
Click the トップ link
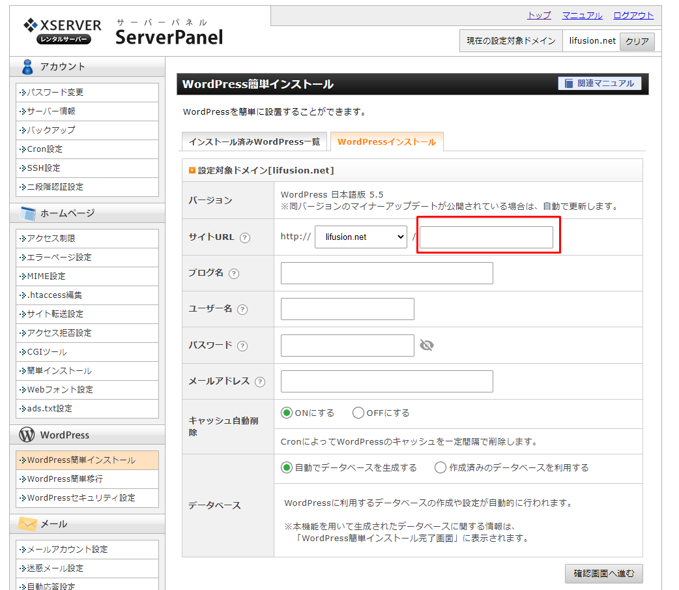click(539, 16)
